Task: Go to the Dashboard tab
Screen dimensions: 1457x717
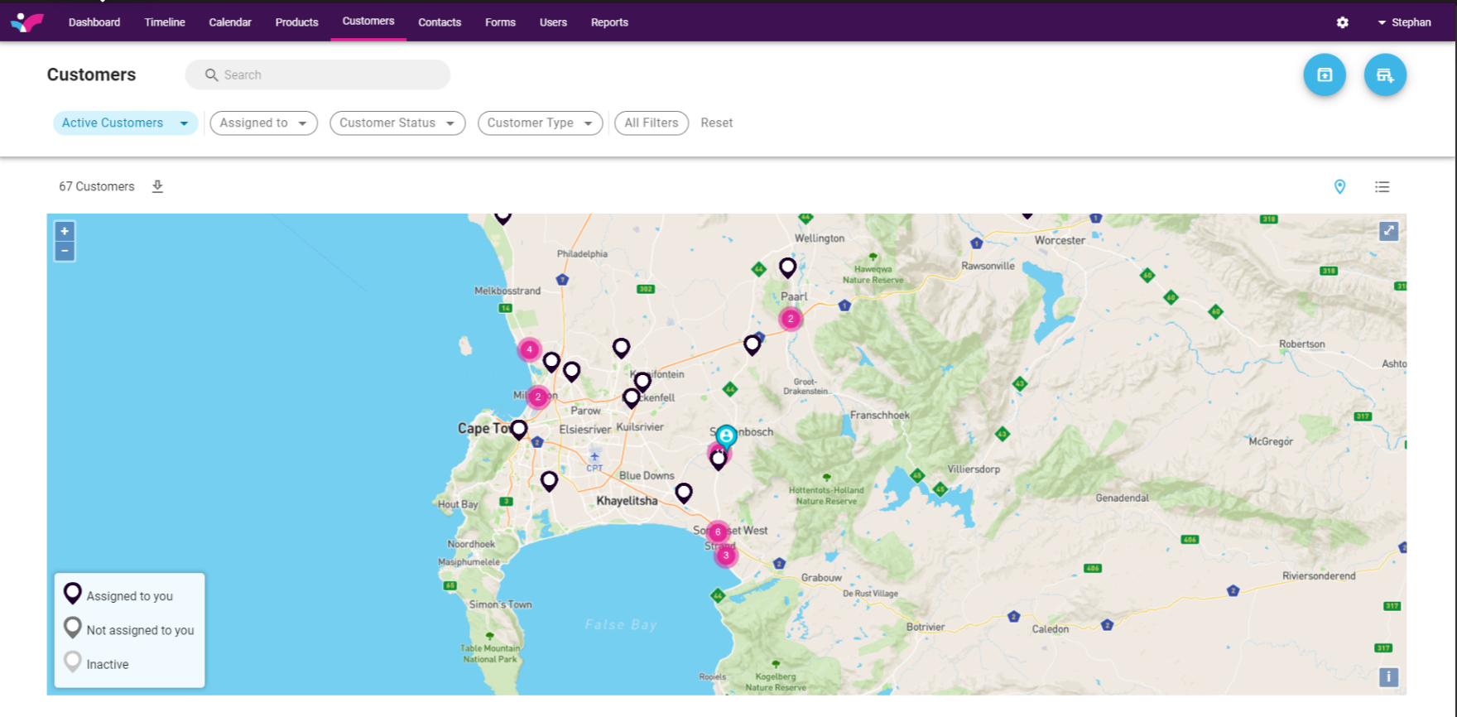Action: [x=94, y=22]
